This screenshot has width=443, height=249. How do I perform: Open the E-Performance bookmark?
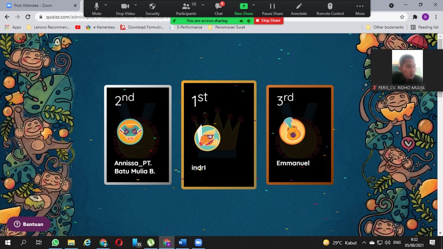[x=189, y=27]
